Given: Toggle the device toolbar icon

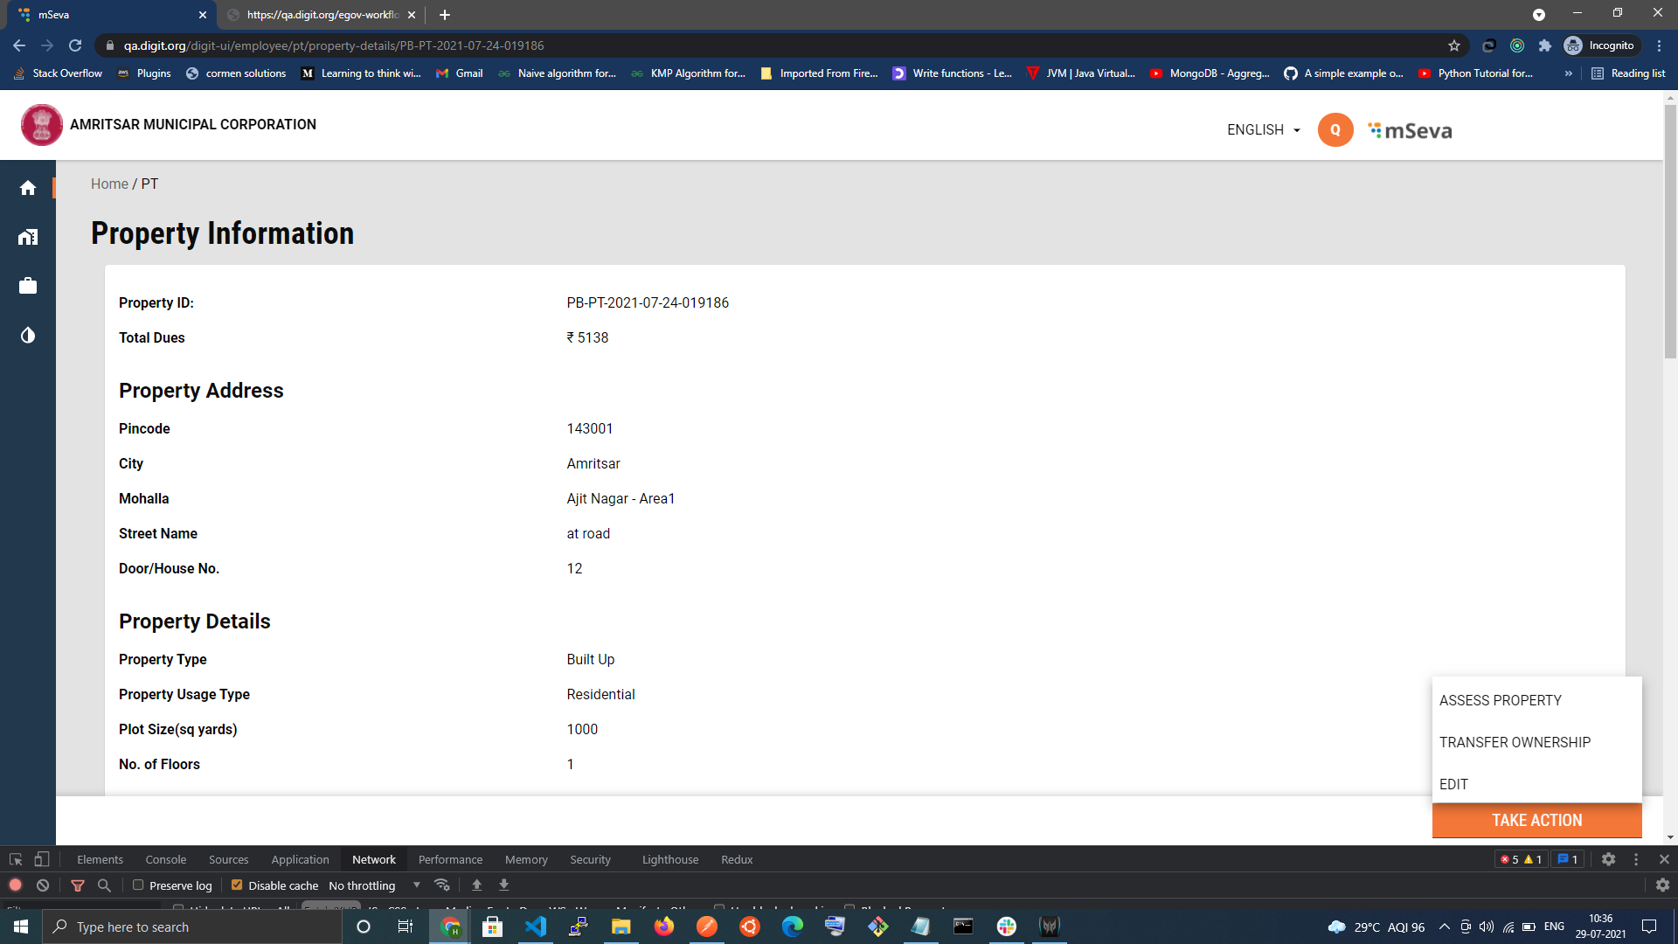Looking at the screenshot, I should coord(41,859).
